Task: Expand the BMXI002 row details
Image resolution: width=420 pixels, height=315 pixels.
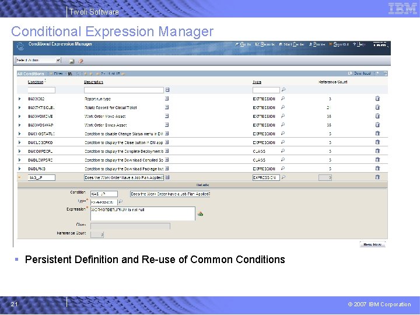Action: coord(20,99)
